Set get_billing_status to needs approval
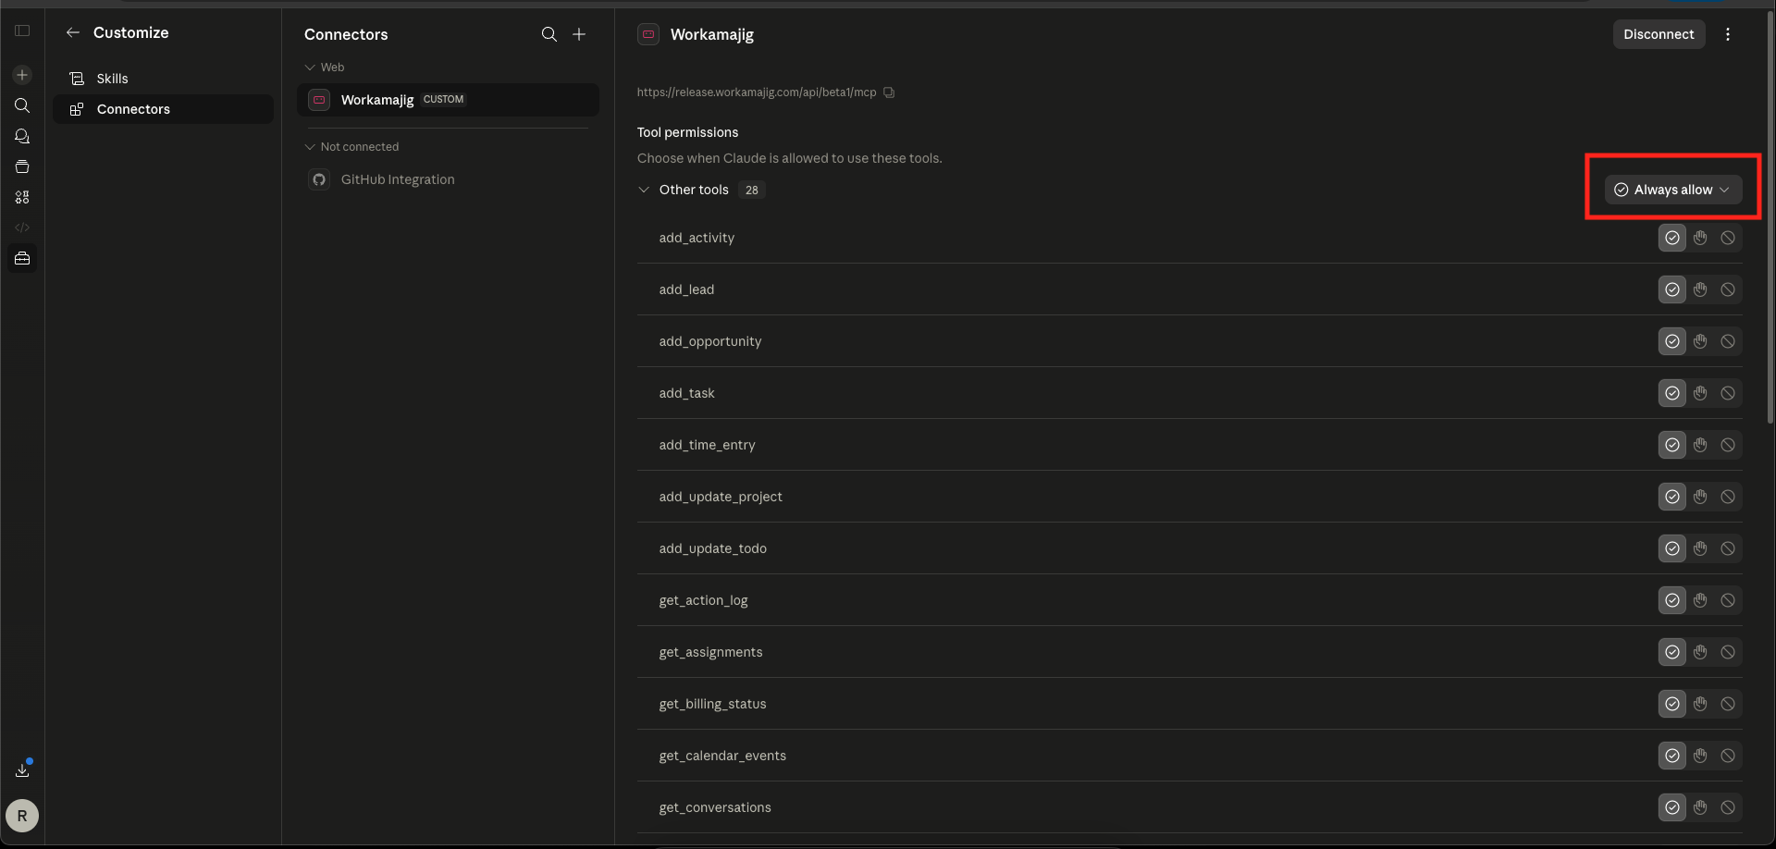 click(x=1700, y=704)
